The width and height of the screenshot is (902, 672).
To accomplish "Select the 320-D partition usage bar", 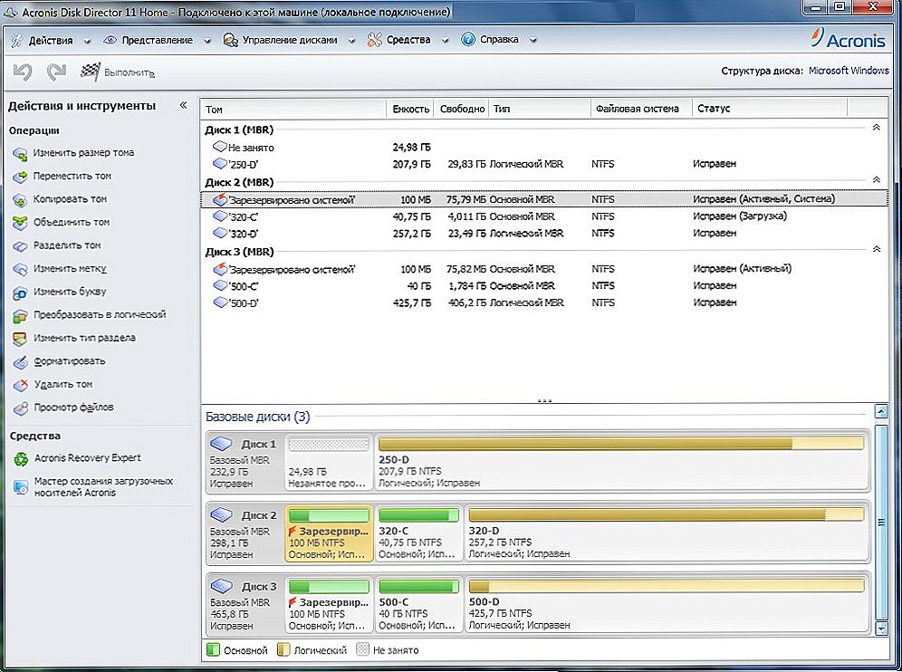I will point(667,514).
